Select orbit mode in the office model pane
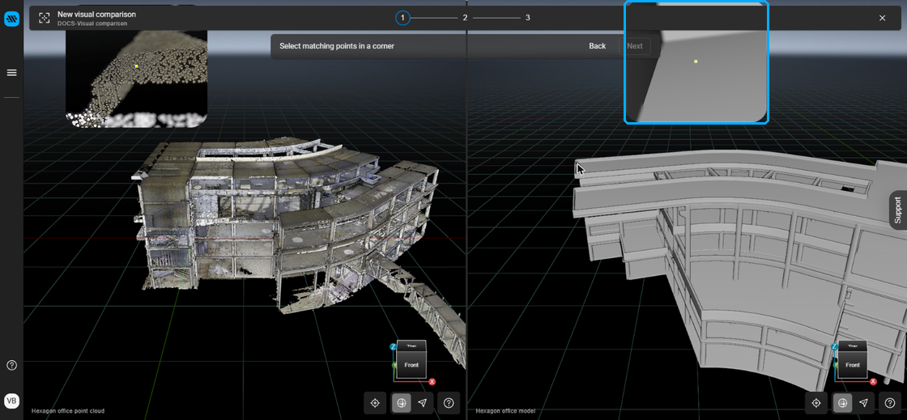Screen dimensions: 907x420 tap(843, 403)
